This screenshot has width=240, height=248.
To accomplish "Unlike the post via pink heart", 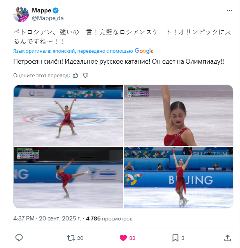I will [123, 238].
